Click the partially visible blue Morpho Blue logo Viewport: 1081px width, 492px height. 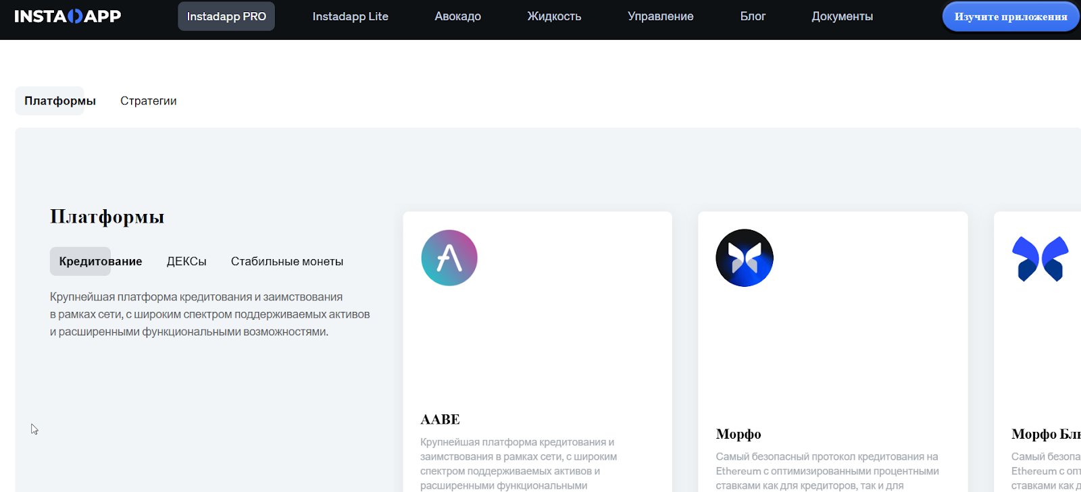tap(1040, 259)
